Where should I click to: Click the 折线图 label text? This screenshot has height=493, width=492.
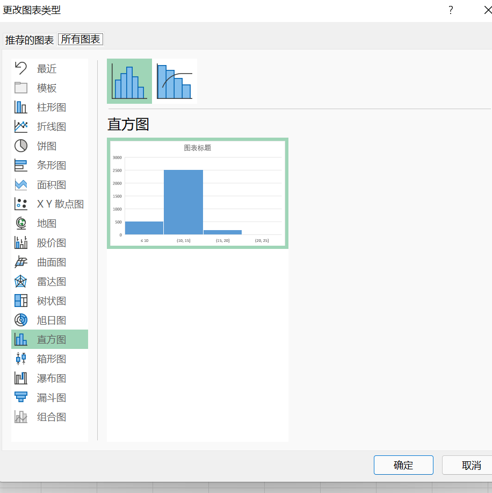[52, 126]
